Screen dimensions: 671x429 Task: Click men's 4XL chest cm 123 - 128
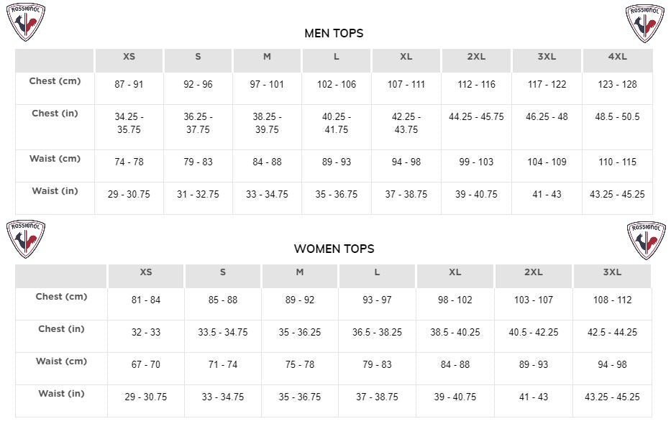tap(617, 84)
